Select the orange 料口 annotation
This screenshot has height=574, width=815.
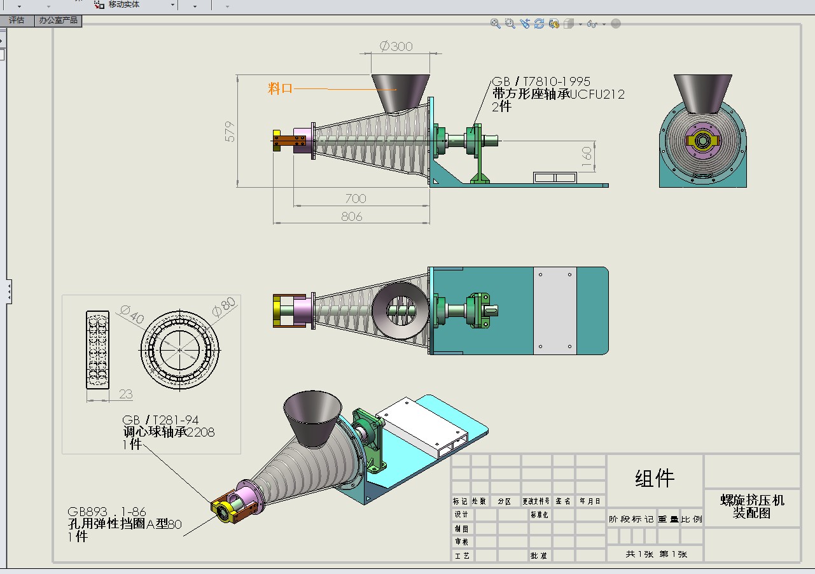pos(281,88)
